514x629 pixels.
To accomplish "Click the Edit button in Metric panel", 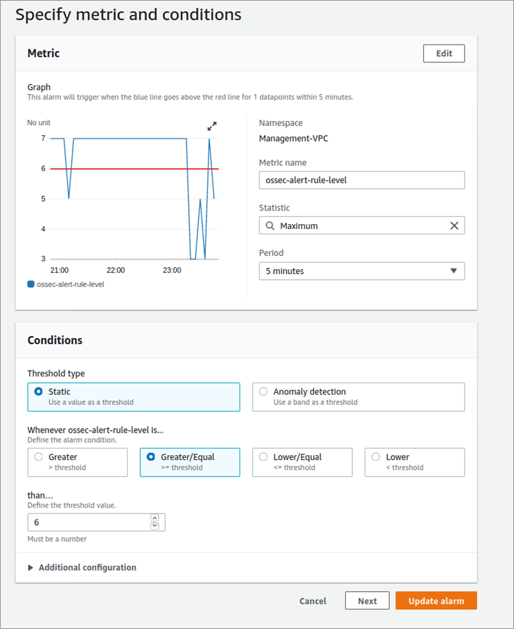I will click(x=444, y=53).
